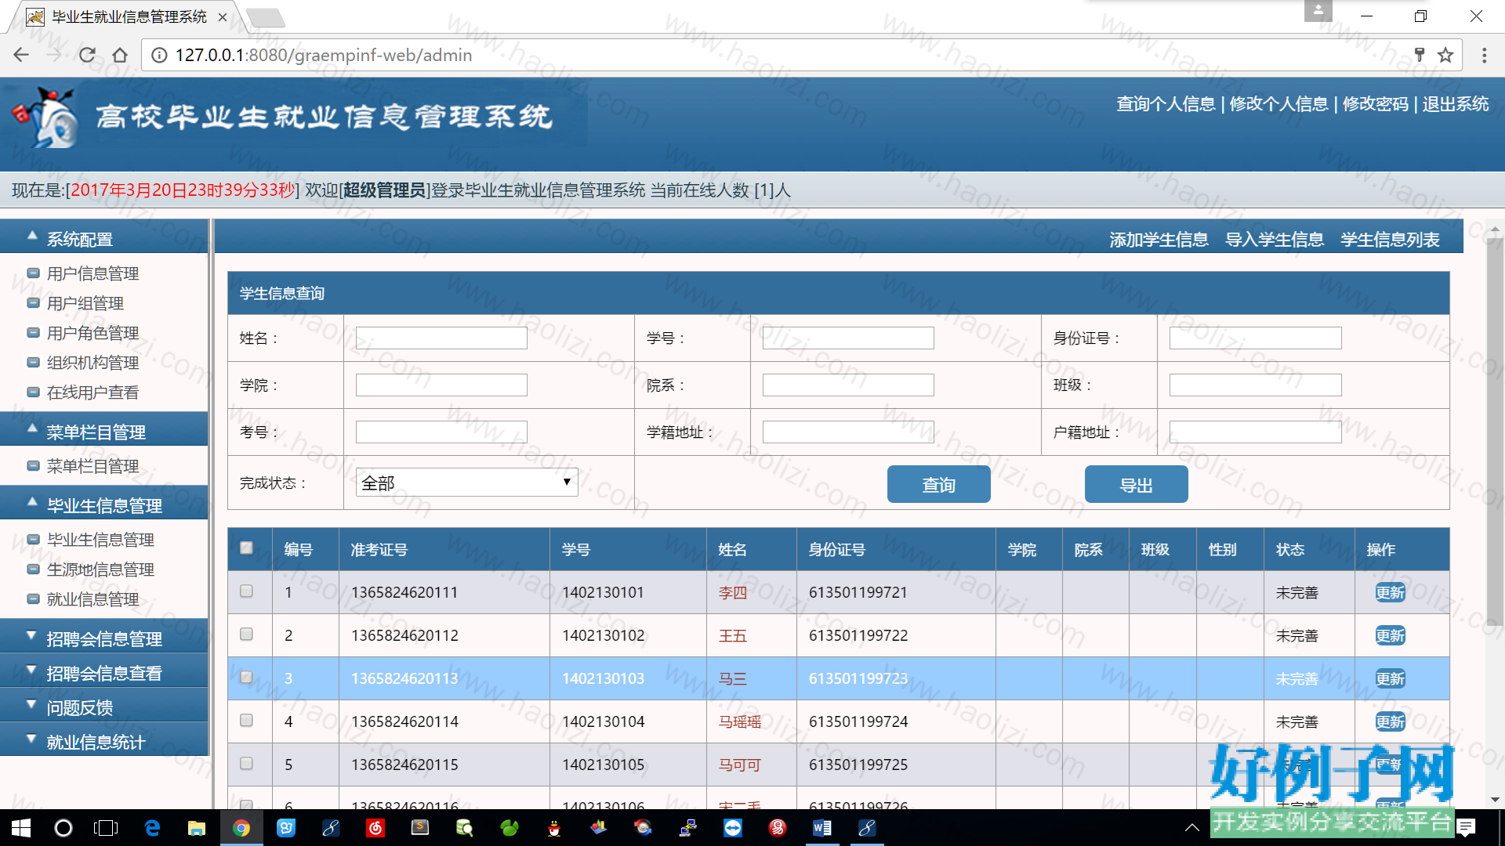Check the row 1 checkbox for 李四
Viewport: 1505px width, 846px height.
[x=246, y=591]
